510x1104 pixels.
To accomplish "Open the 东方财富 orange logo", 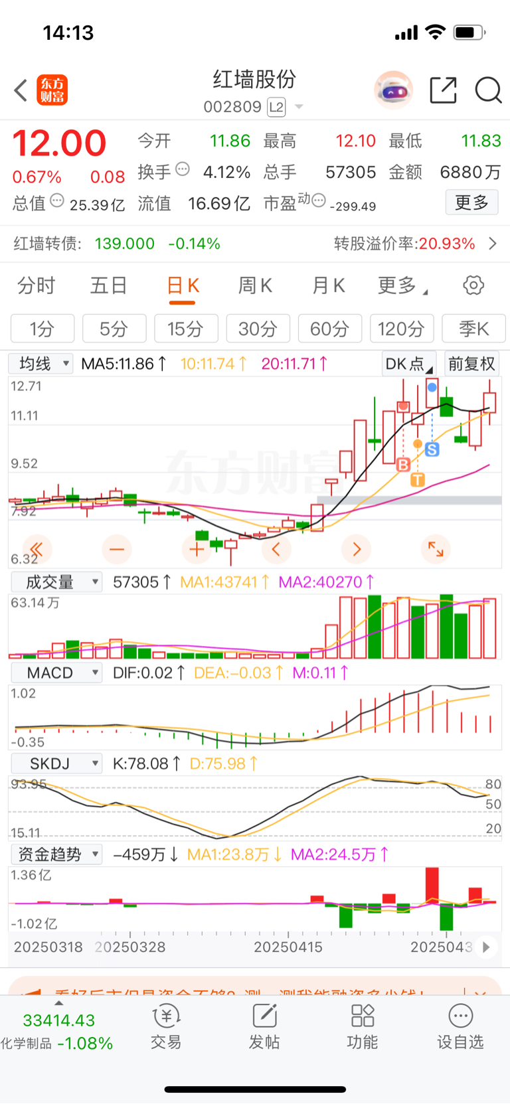I will 52,90.
